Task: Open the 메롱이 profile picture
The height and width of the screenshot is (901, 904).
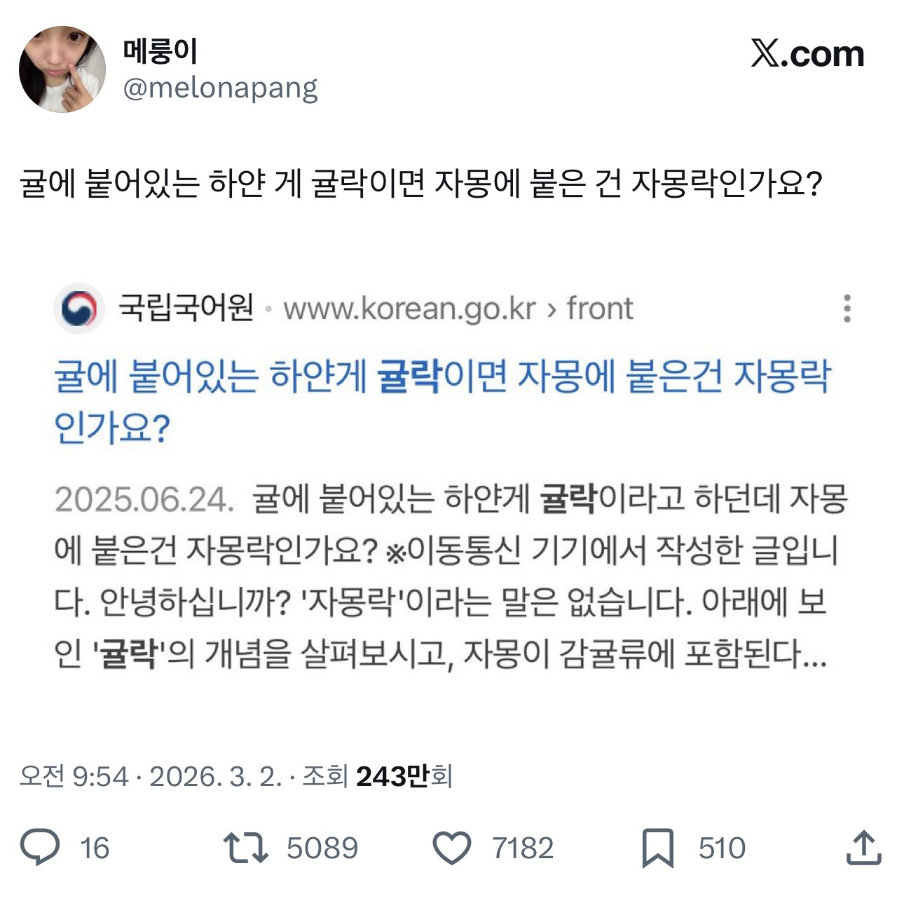Action: point(62,69)
